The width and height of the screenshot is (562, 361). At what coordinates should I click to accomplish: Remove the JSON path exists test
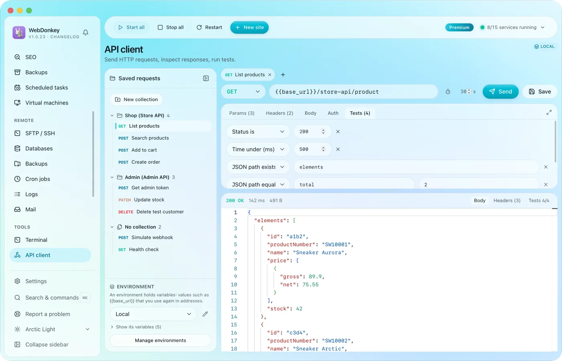(x=546, y=167)
